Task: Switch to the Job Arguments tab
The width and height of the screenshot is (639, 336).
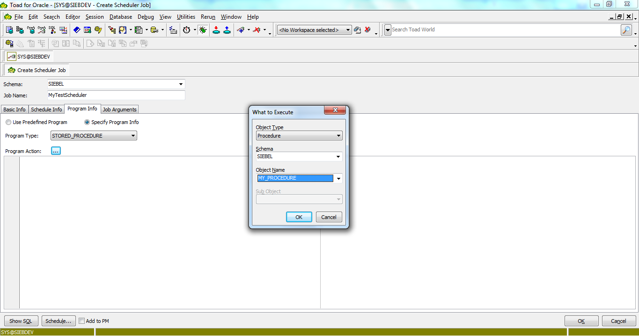Action: tap(119, 109)
